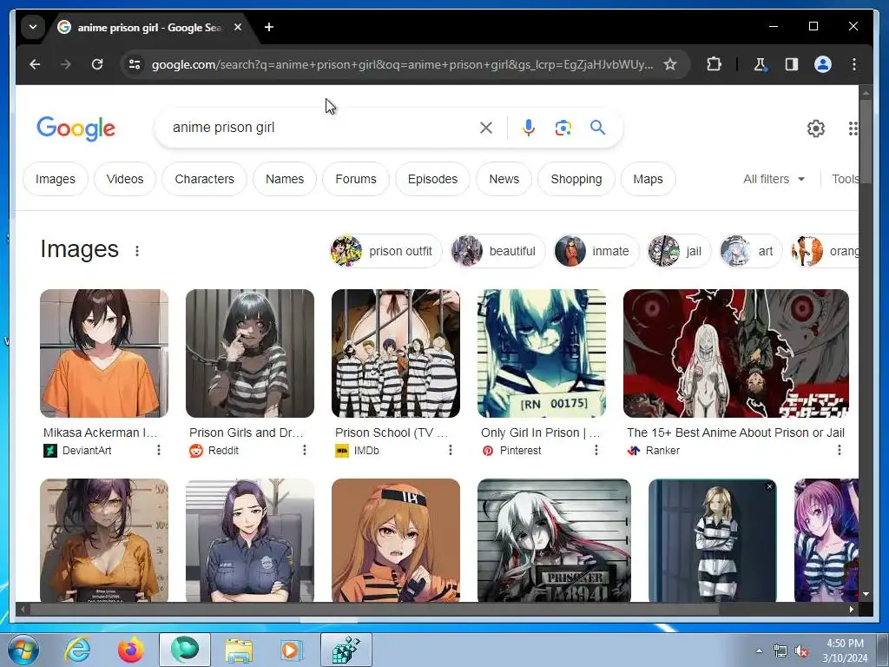Click the vertical scrollbar down arrow
Image resolution: width=889 pixels, height=667 pixels.
coord(866,594)
